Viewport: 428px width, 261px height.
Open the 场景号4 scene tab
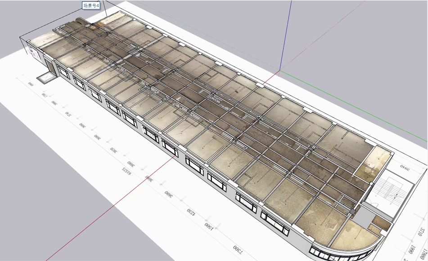pyautogui.click(x=90, y=5)
